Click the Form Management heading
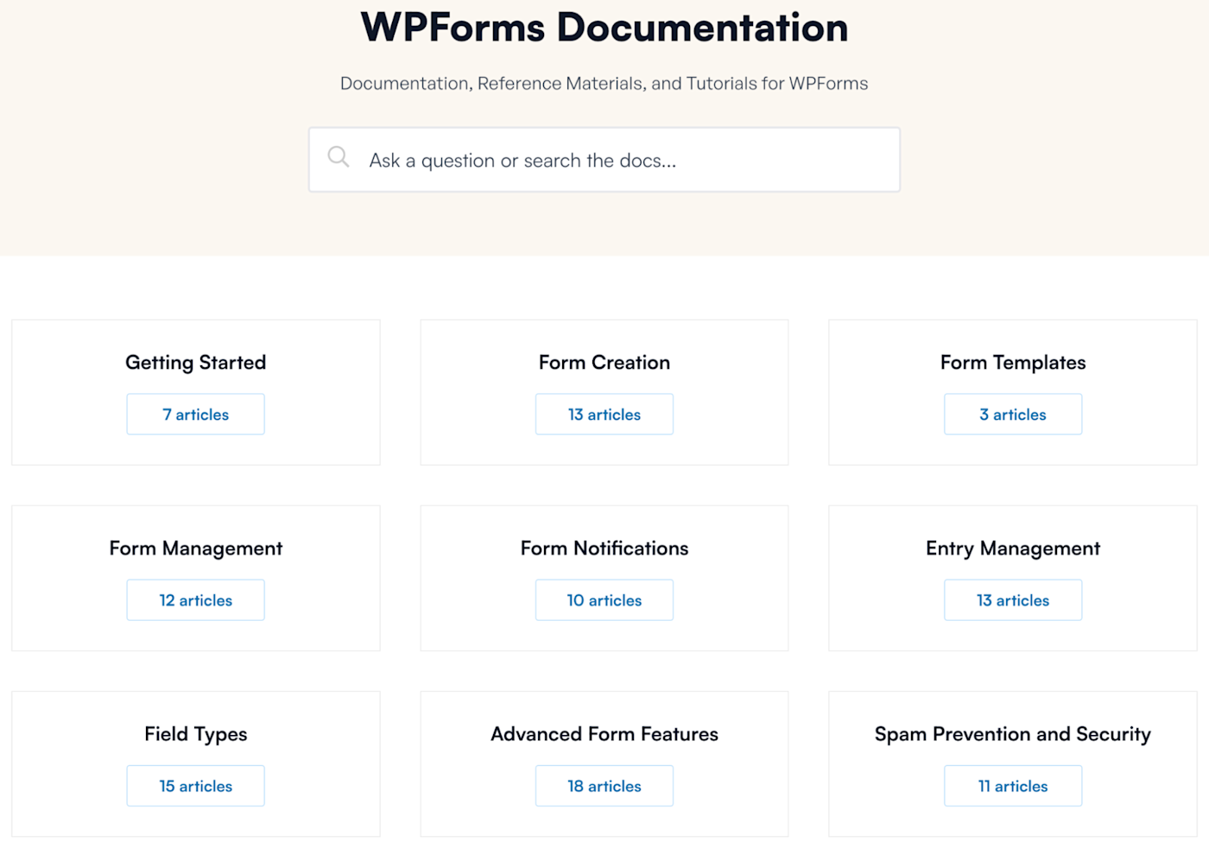 tap(196, 548)
